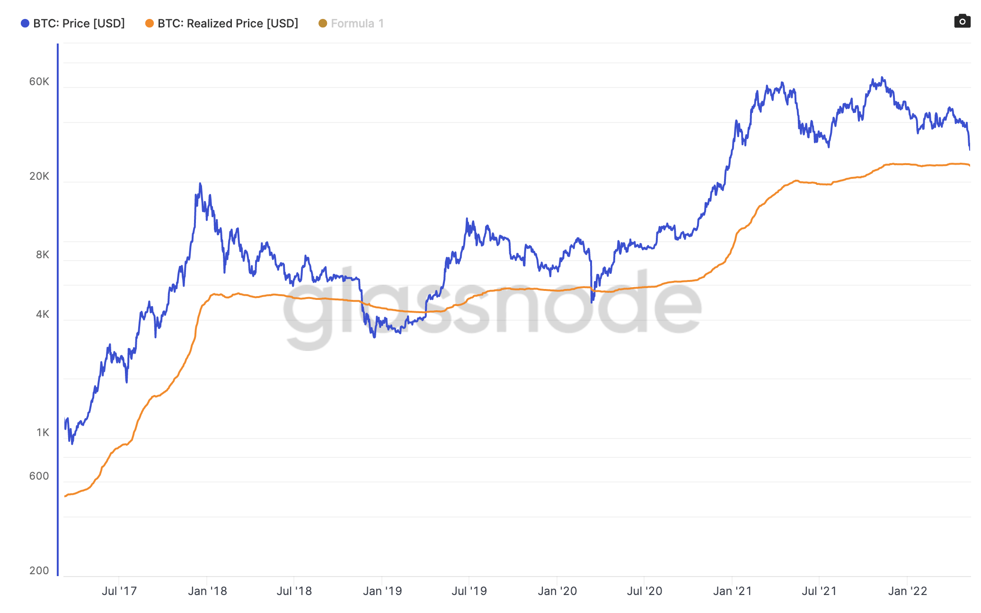Click the 1K y-axis label
The height and width of the screenshot is (613, 981).
coord(43,432)
